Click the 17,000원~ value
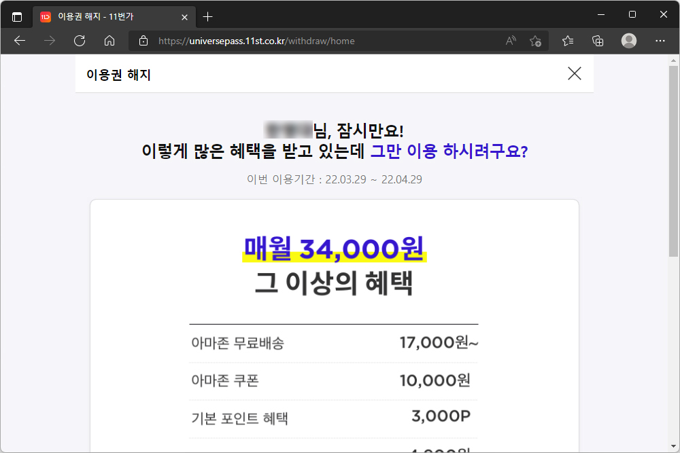Image resolution: width=680 pixels, height=453 pixels. (x=439, y=342)
